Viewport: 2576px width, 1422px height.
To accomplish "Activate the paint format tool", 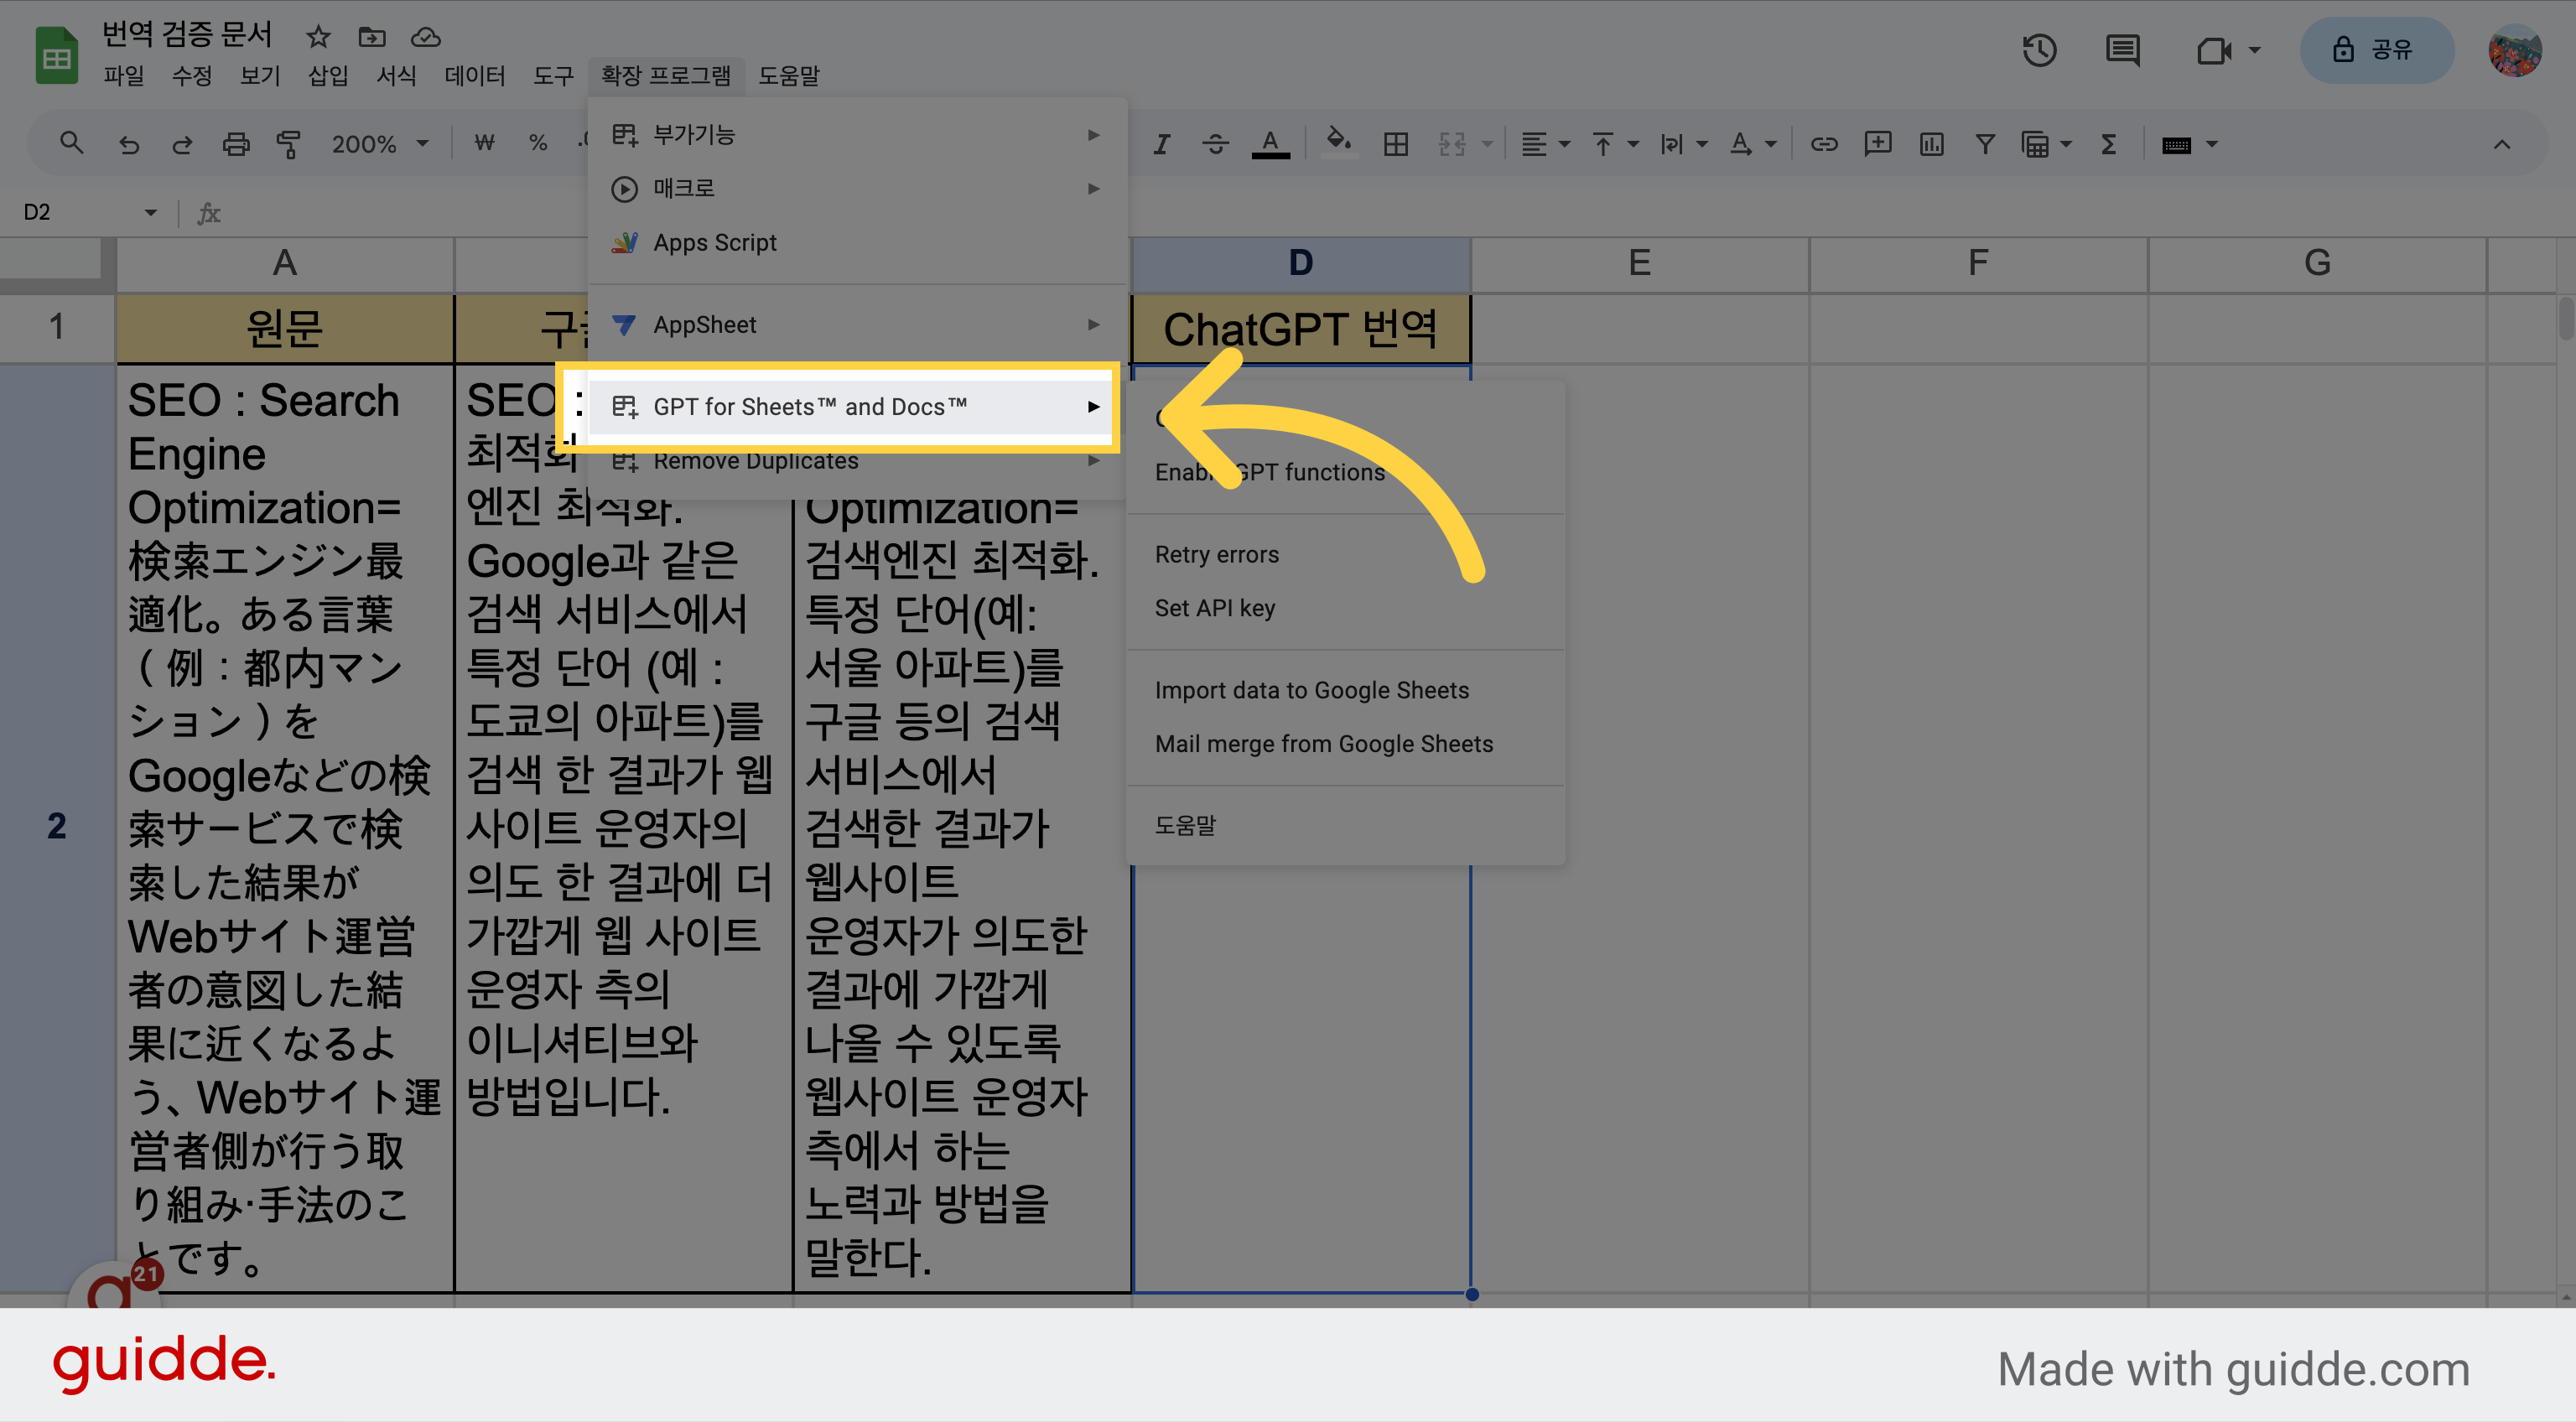I will click(x=289, y=144).
